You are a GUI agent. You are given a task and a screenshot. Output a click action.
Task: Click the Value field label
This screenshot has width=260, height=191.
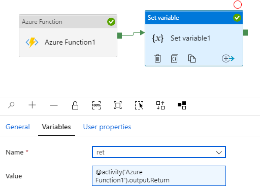14,176
